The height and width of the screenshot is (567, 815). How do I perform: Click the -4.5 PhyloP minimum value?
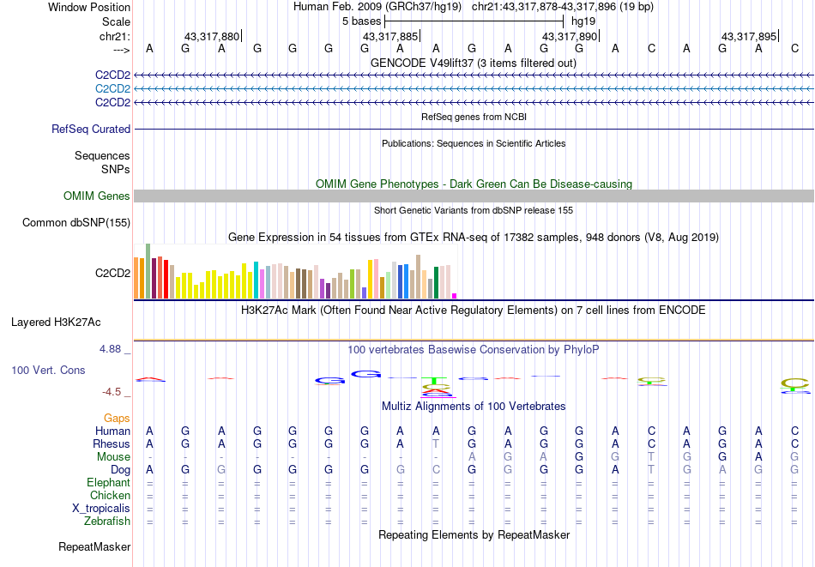(112, 392)
